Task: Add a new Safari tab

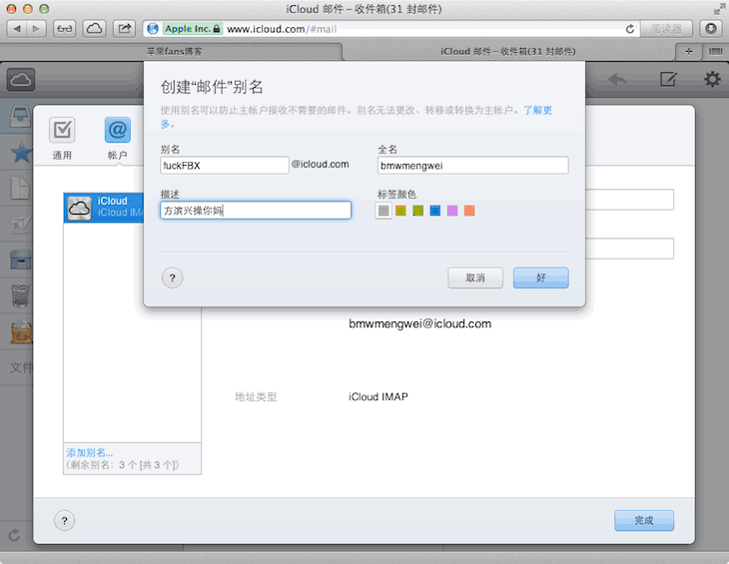Action: [x=688, y=52]
